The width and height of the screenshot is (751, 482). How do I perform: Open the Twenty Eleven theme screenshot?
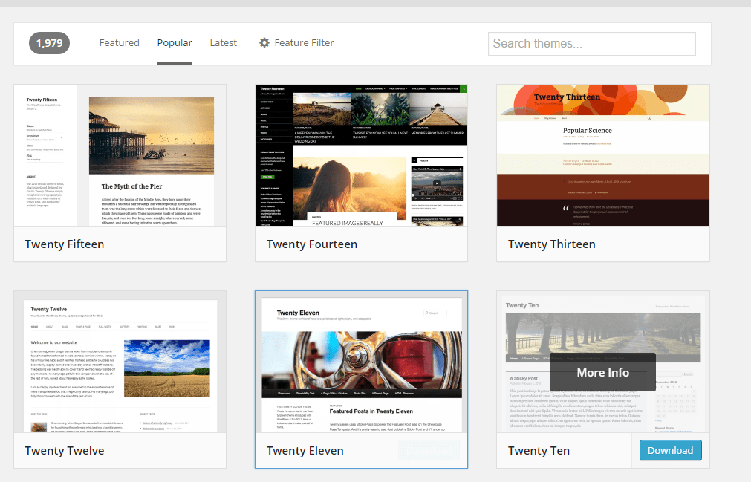click(x=361, y=362)
